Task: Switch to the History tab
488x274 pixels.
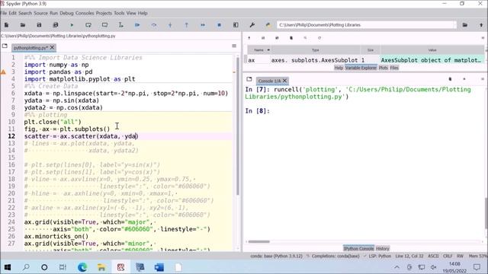Action: 383,249
